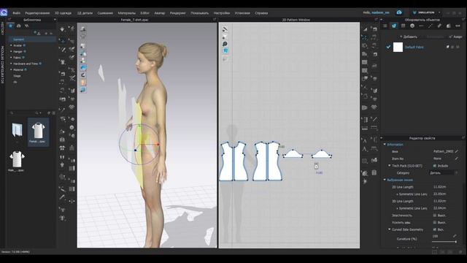Open the Favorites star tab in Library
This screenshot has height=263, width=467.
pos(11,26)
